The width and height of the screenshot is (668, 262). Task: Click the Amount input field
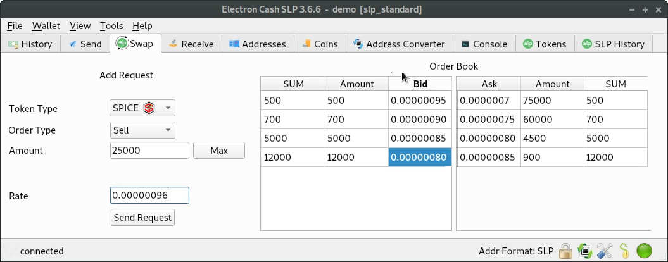click(149, 151)
